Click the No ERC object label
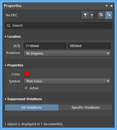117x130 pixels. [11, 15]
